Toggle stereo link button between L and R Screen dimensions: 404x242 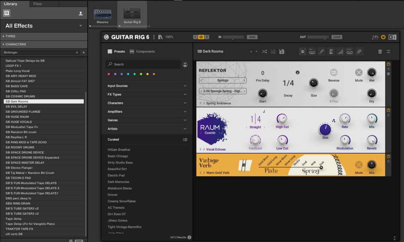201,37
